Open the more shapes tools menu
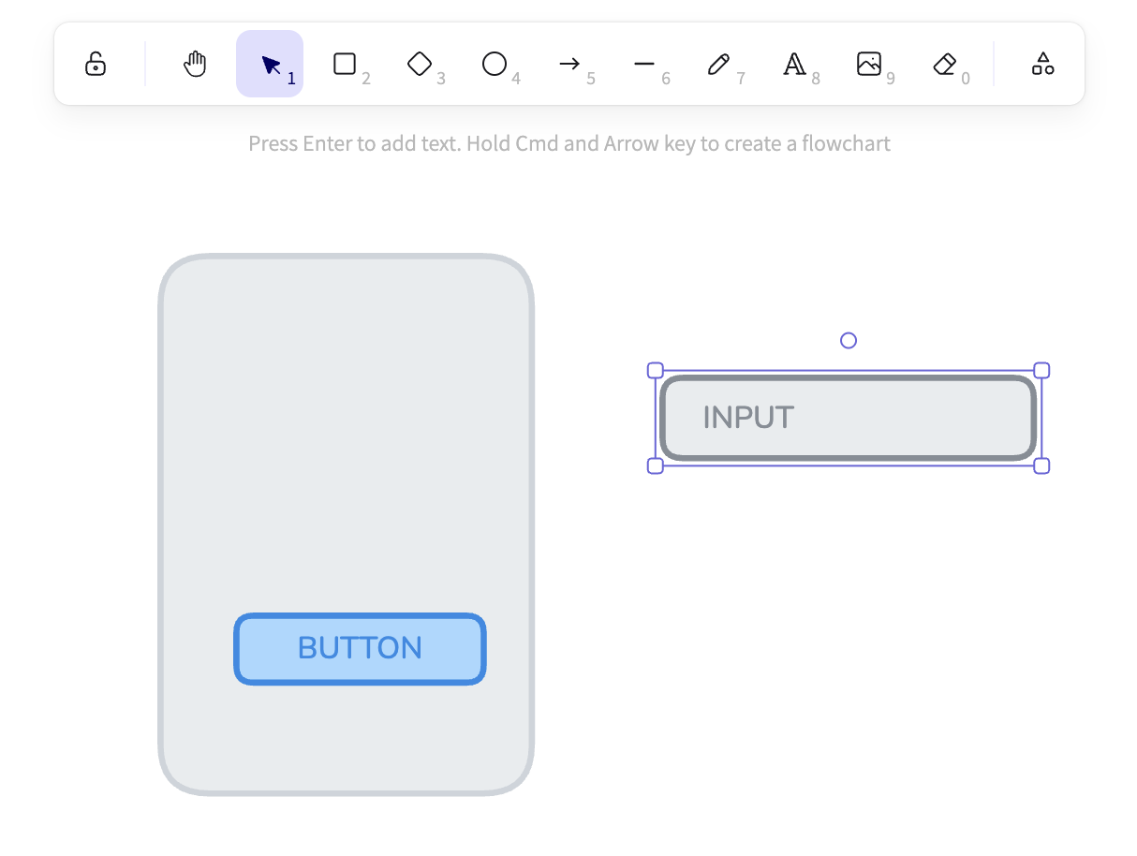The height and width of the screenshot is (856, 1137). (1042, 64)
